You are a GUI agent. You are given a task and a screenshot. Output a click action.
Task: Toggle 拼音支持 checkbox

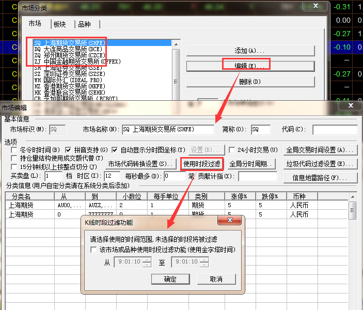(x=68, y=150)
